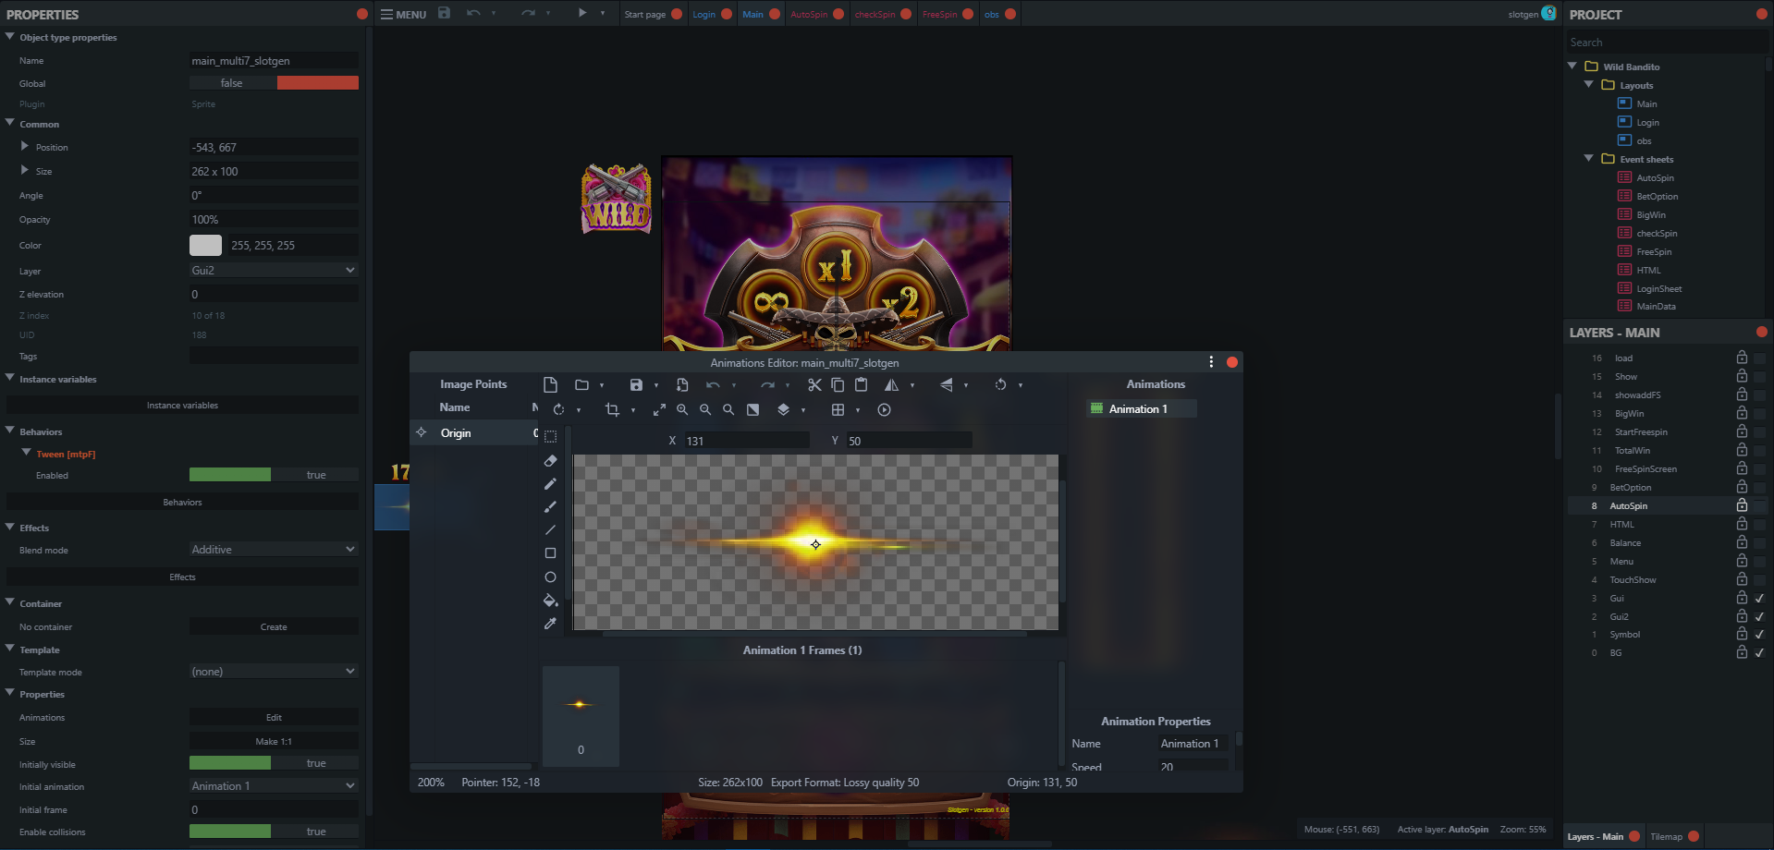The width and height of the screenshot is (1774, 850).
Task: Toggle Enable collisions true property
Action: tap(274, 832)
